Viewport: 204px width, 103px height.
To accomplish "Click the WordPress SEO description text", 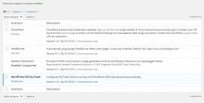I will click(94, 77).
